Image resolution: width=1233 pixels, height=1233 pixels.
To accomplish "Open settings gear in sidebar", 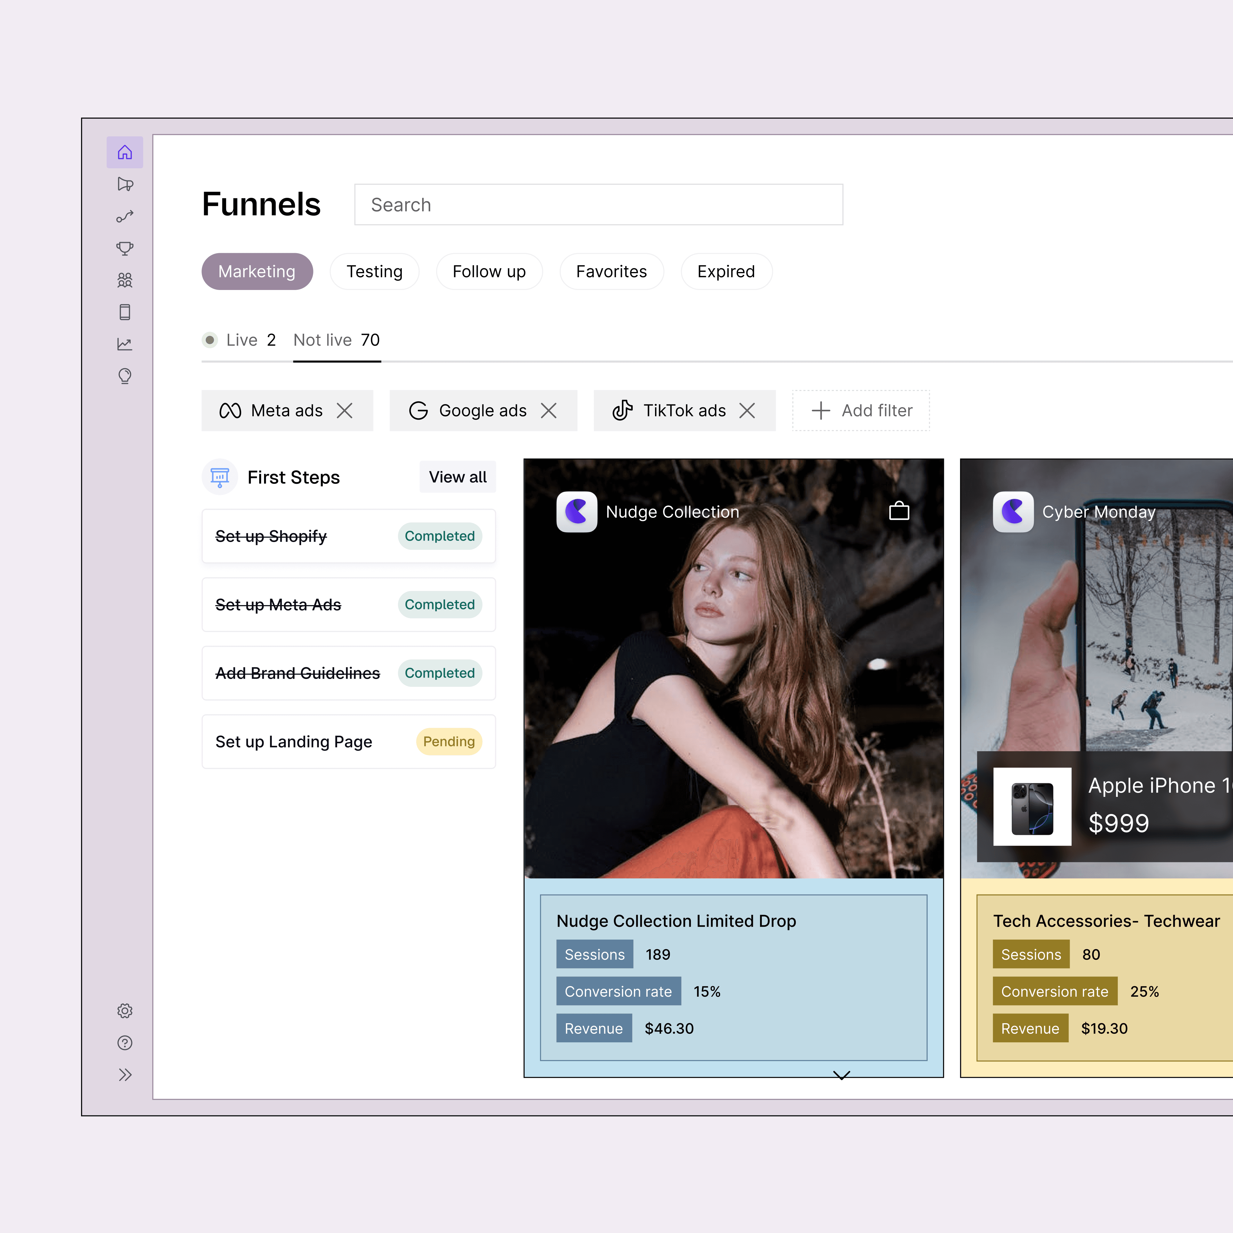I will 125,1011.
